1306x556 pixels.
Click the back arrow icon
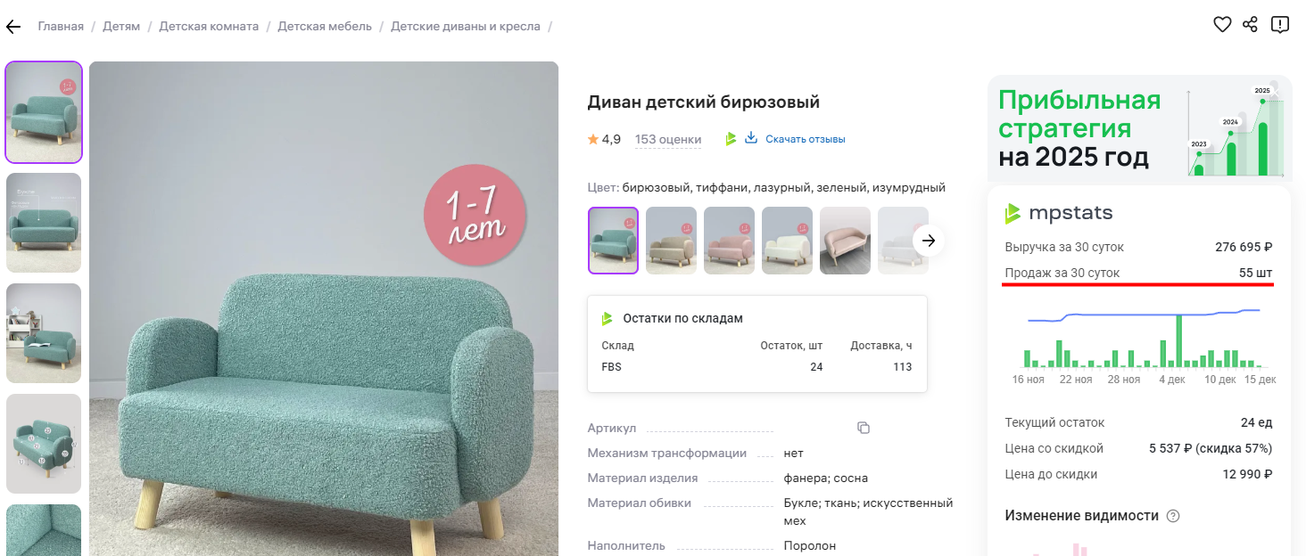[x=12, y=27]
